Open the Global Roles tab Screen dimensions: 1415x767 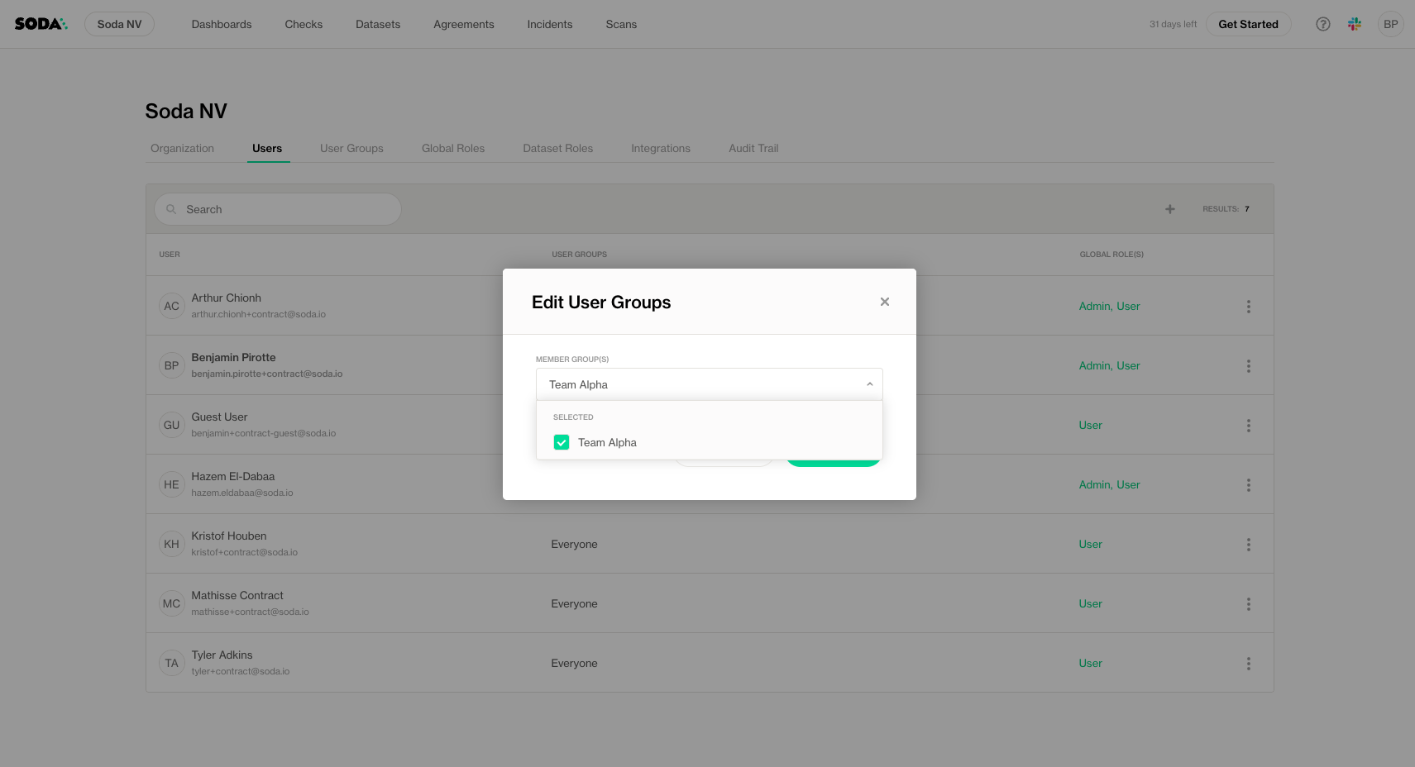(x=452, y=149)
